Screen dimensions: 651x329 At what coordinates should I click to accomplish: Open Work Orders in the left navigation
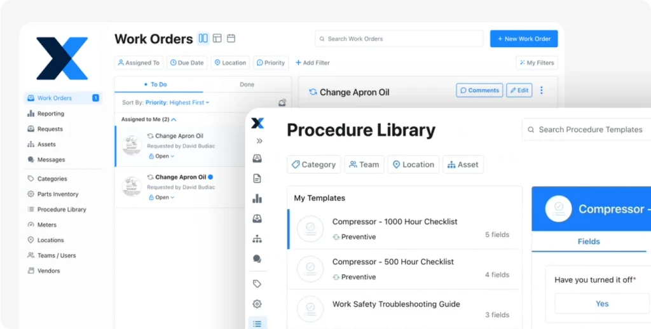click(63, 98)
